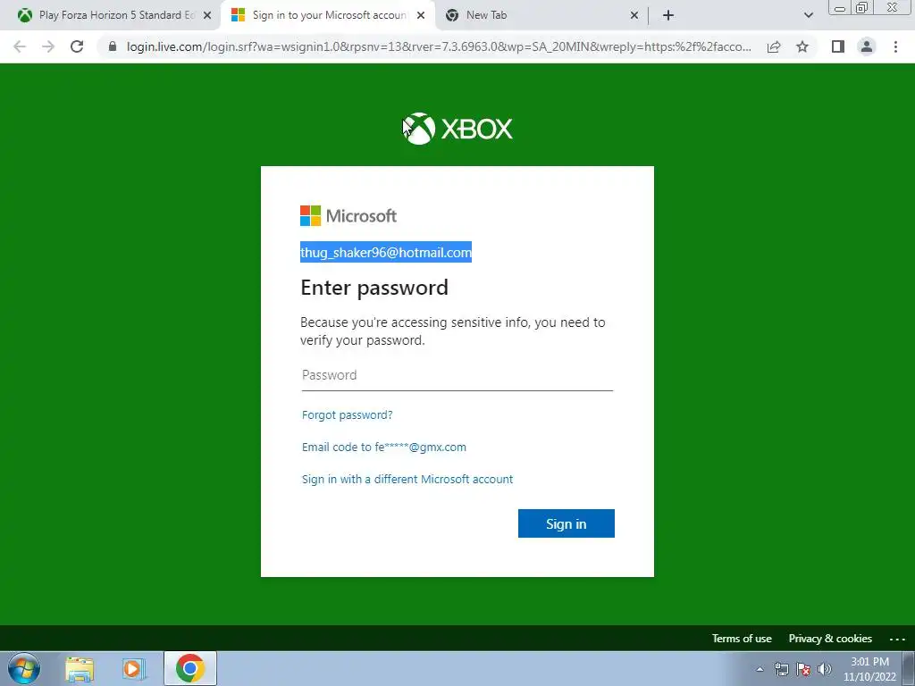
Task: Sign in with a different Microsoft account
Action: 407,479
